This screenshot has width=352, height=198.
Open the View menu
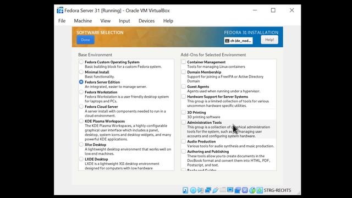105,21
